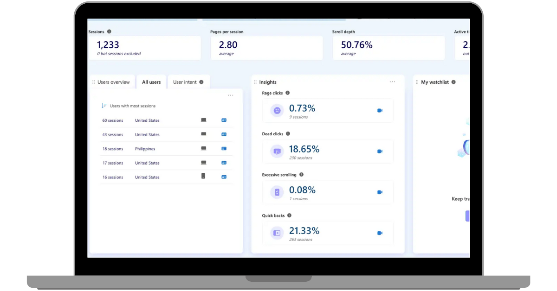557x291 pixels.
Task: Click the 18.65% Dead clicks card
Action: pyautogui.click(x=328, y=152)
